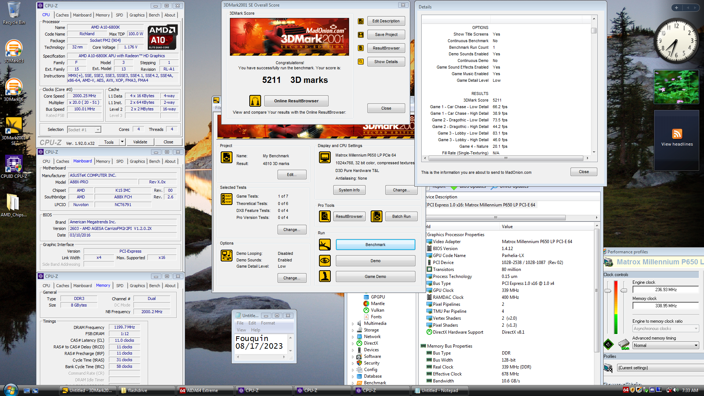Open the Current settings profiles dropdown

pos(660,368)
